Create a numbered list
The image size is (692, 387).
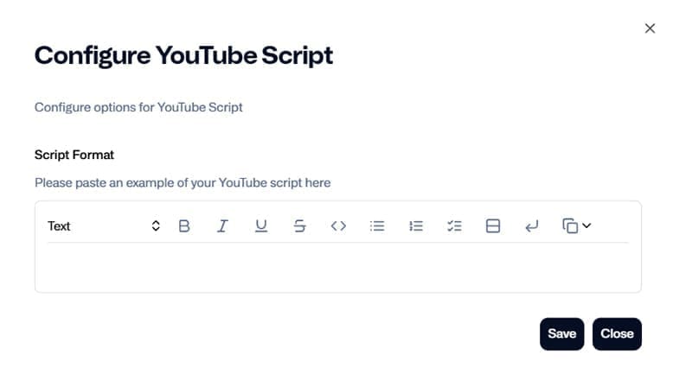pos(416,226)
